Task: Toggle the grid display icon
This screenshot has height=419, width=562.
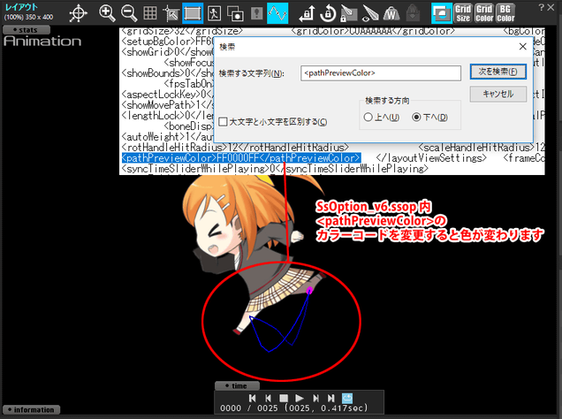Action: (150, 13)
